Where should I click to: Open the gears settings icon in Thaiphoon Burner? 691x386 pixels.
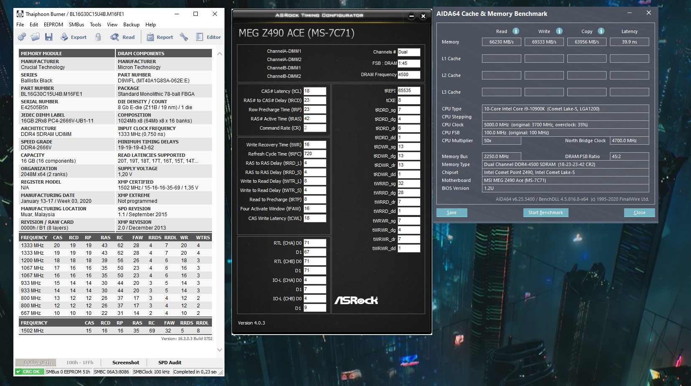coord(22,37)
